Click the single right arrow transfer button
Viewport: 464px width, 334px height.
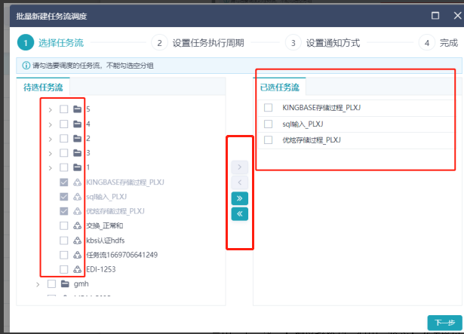(239, 167)
